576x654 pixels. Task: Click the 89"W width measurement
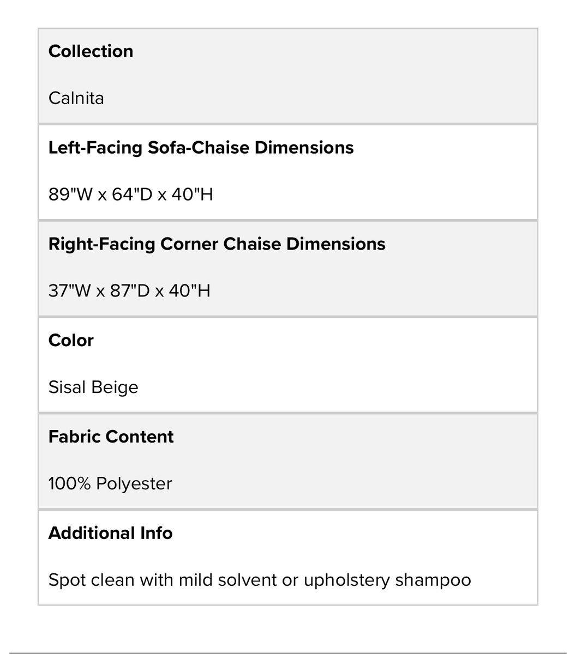70,195
